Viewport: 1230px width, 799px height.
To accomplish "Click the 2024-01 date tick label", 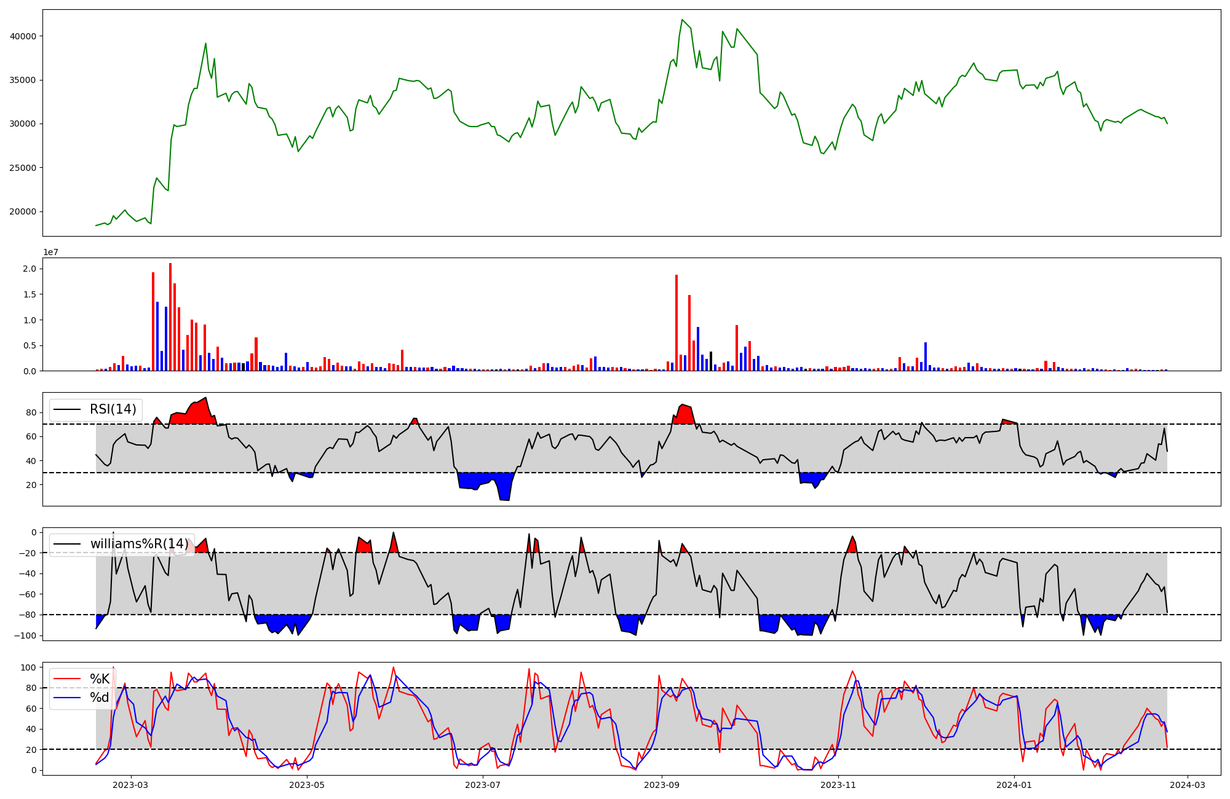I will coord(1014,785).
